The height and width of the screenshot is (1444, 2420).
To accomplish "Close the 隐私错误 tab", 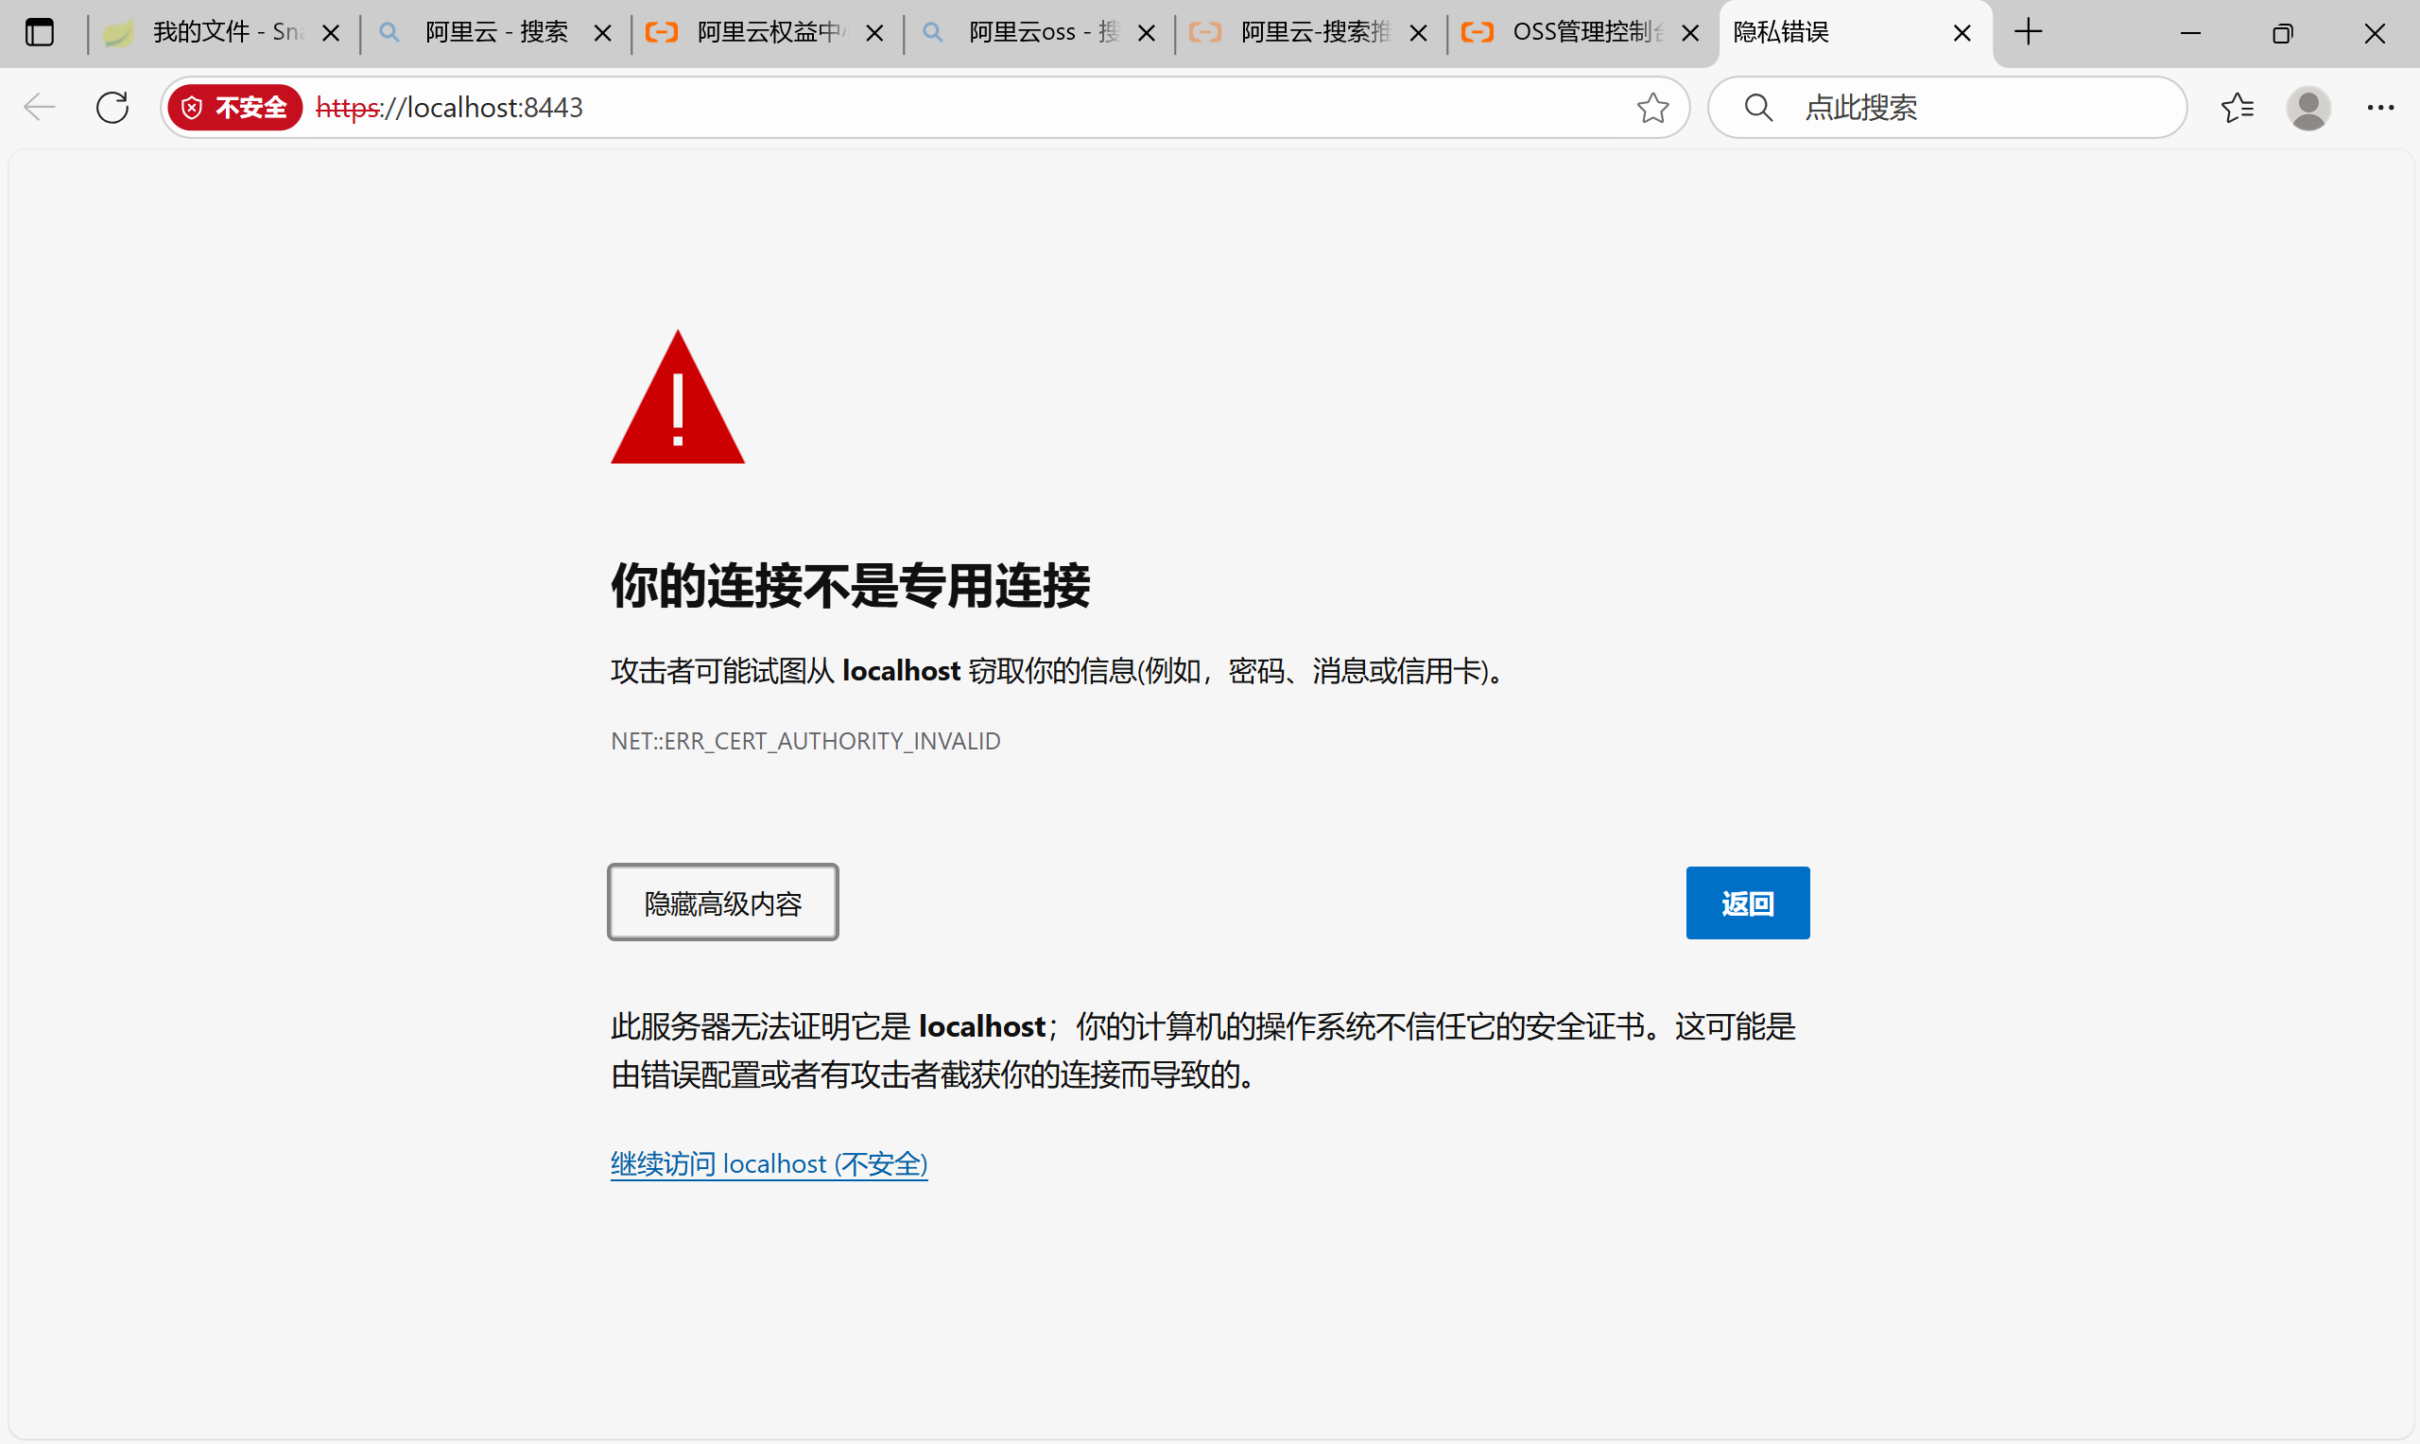I will (x=1962, y=33).
